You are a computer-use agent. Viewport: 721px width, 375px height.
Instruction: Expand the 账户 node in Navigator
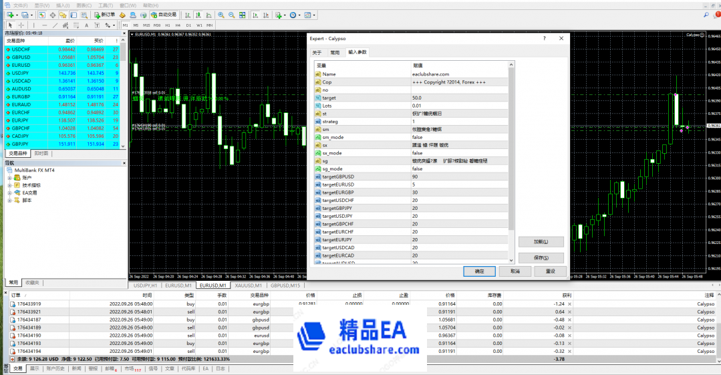click(x=9, y=178)
